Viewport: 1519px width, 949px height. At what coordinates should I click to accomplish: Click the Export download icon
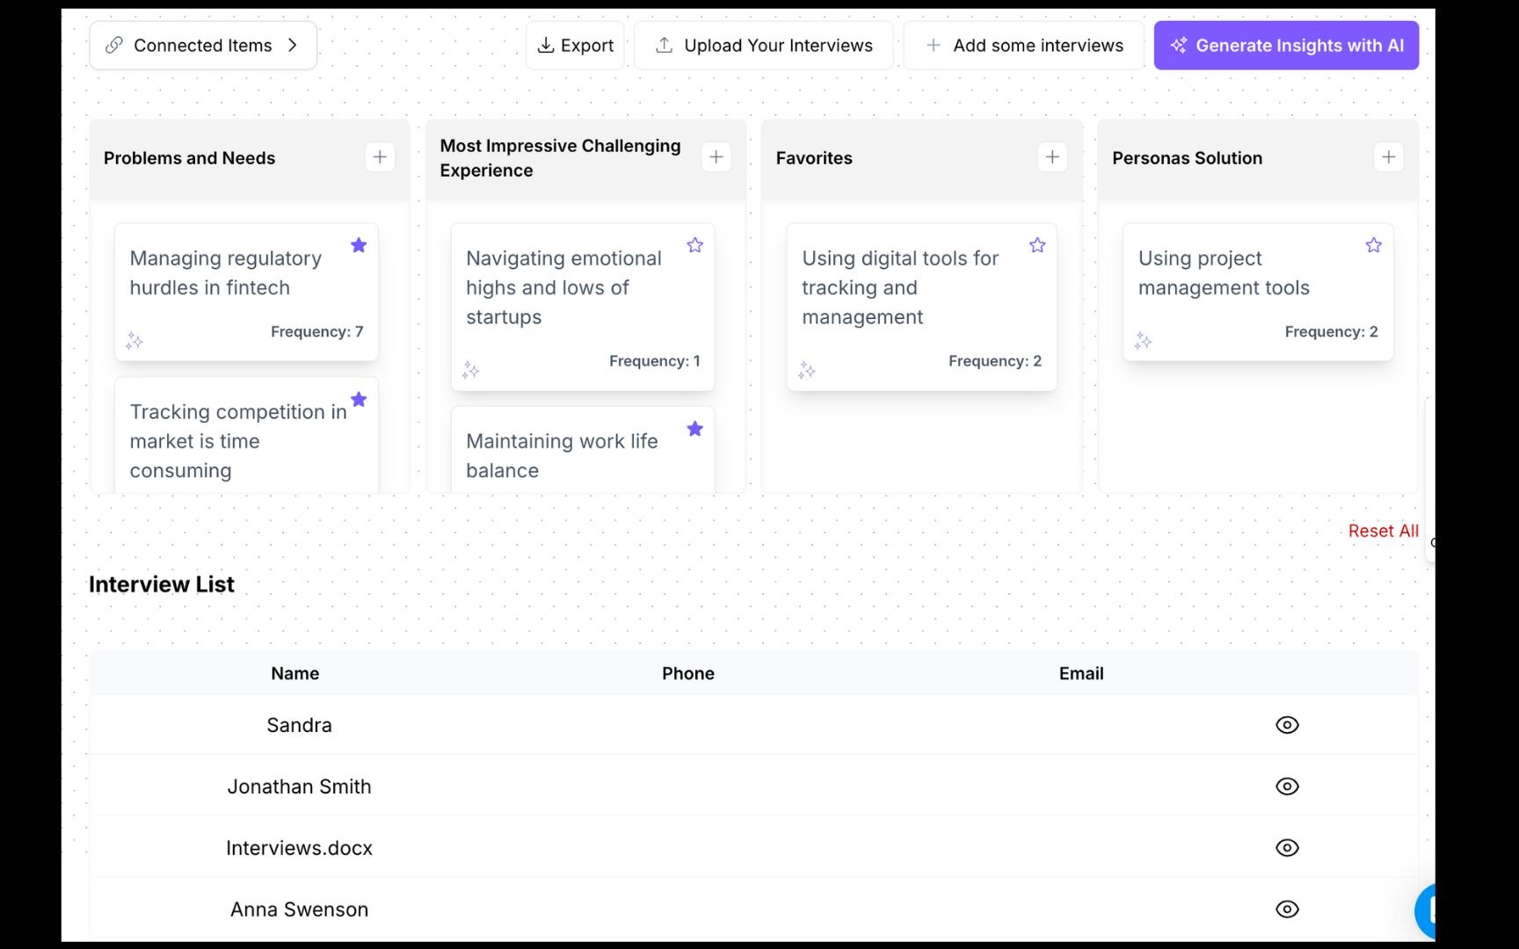pyautogui.click(x=546, y=45)
